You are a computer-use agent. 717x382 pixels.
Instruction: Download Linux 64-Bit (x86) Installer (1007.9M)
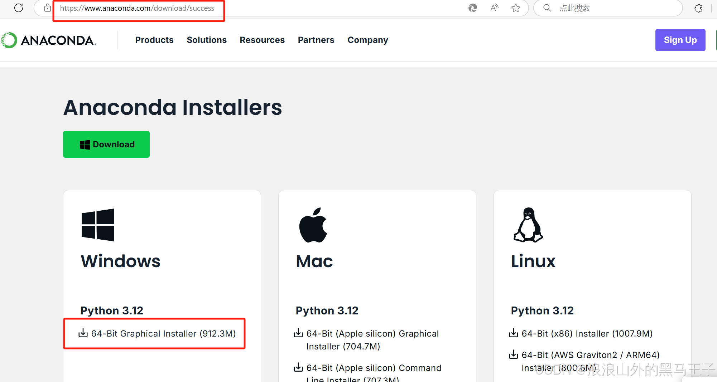(587, 333)
